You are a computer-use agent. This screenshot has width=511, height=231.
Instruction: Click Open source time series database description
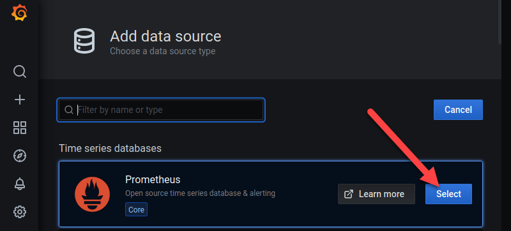pos(200,193)
